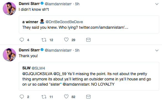Open the 5h timestamp on second tweet
This screenshot has height=100, width=162.
click(x=77, y=50)
